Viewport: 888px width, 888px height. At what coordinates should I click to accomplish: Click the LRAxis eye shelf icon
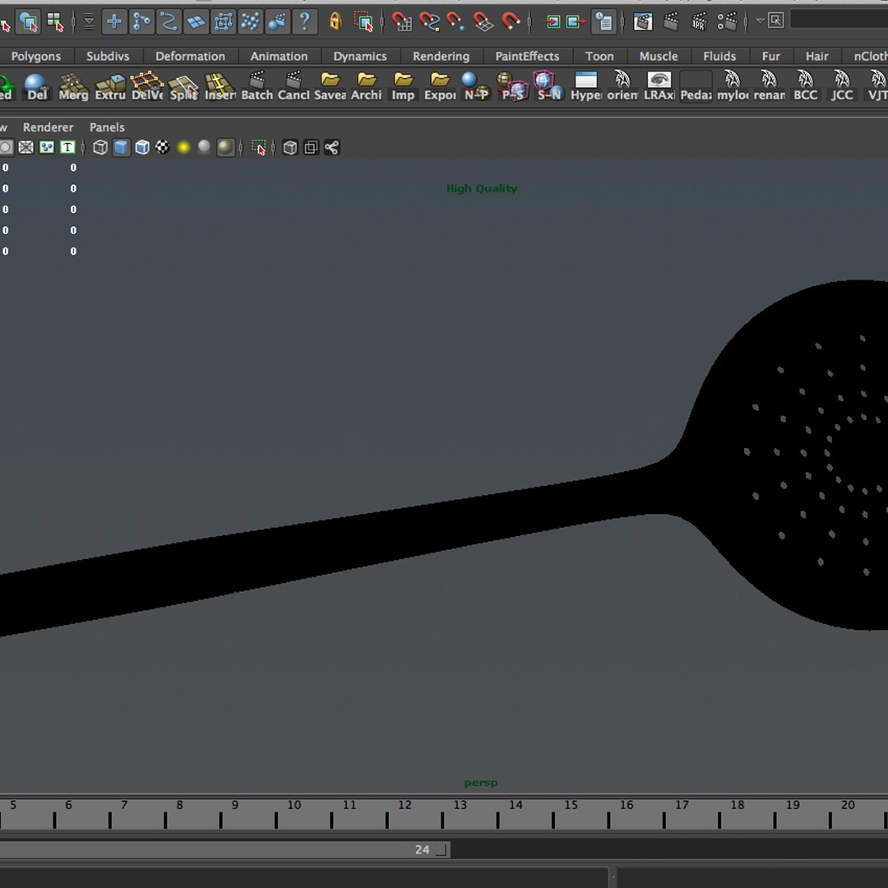coord(659,86)
